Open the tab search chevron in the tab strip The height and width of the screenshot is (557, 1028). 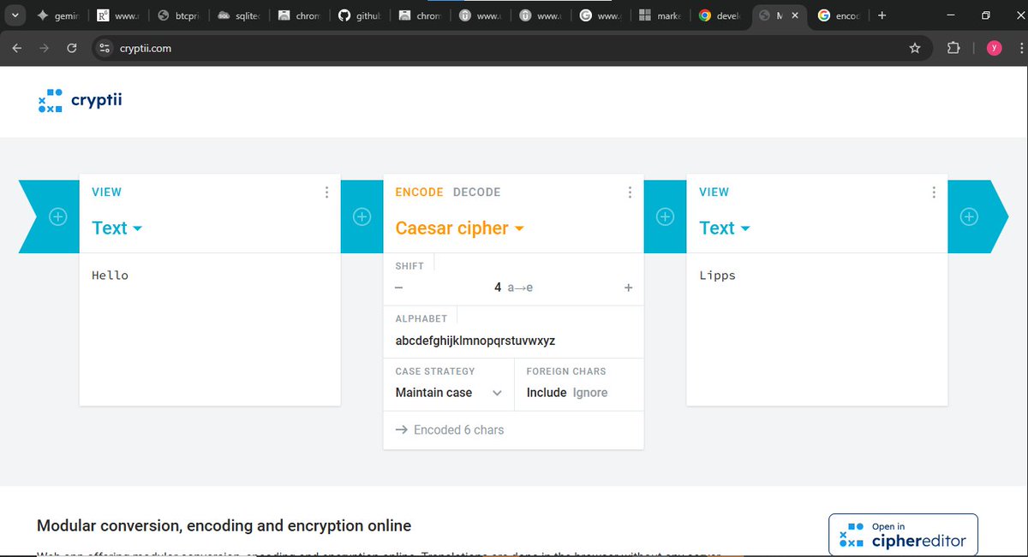pyautogui.click(x=15, y=15)
